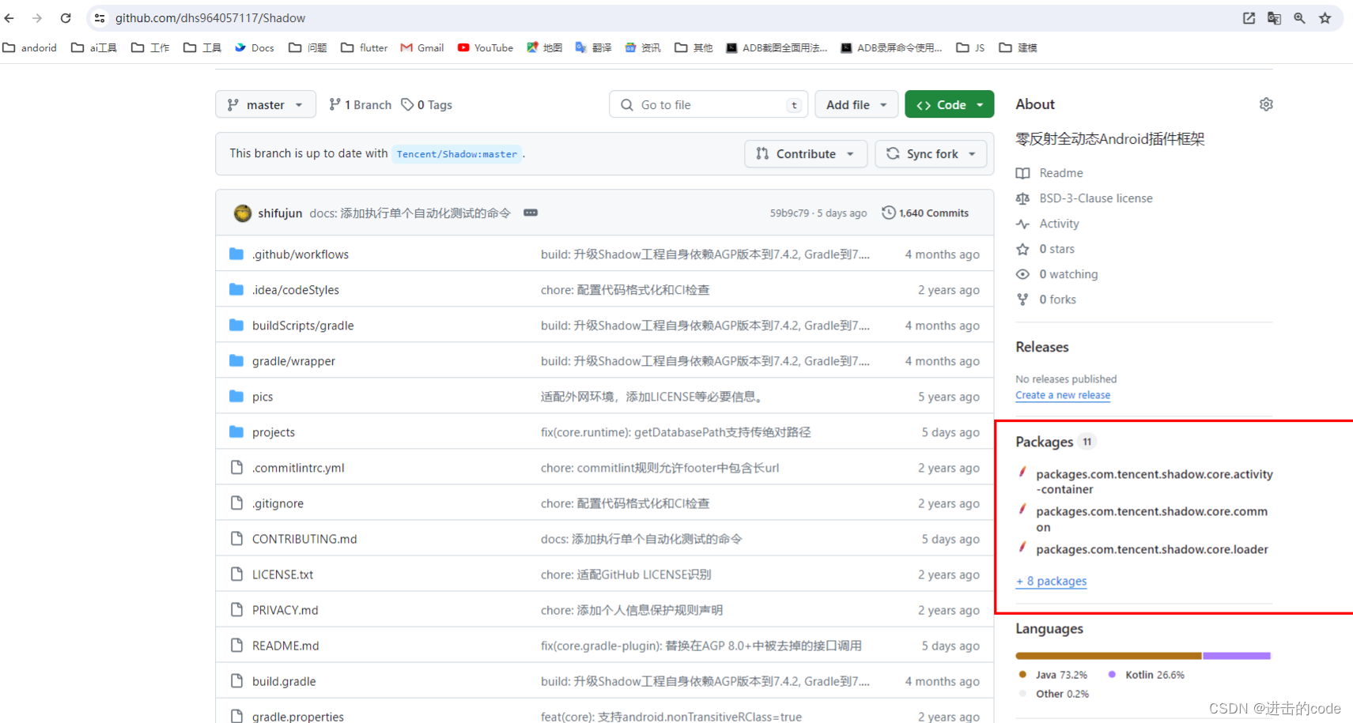Click the translate page icon
The height and width of the screenshot is (723, 1353).
pos(1274,18)
